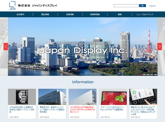Click the Japan Display Inc. hero banner
Viewport: 165px width, 122px height.
pos(83,46)
